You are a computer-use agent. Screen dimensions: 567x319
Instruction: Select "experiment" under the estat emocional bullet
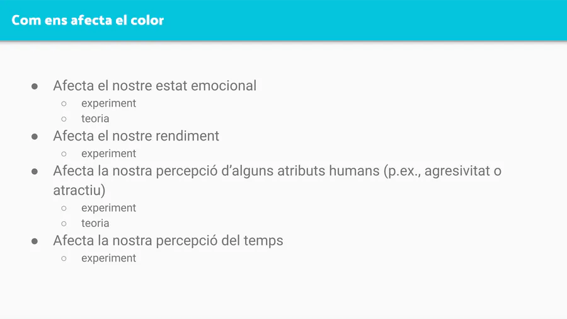tap(108, 103)
